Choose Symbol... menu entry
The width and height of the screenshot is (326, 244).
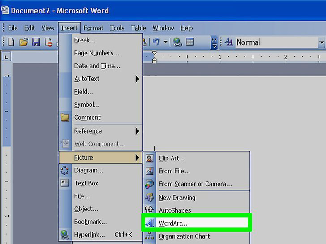coord(101,105)
